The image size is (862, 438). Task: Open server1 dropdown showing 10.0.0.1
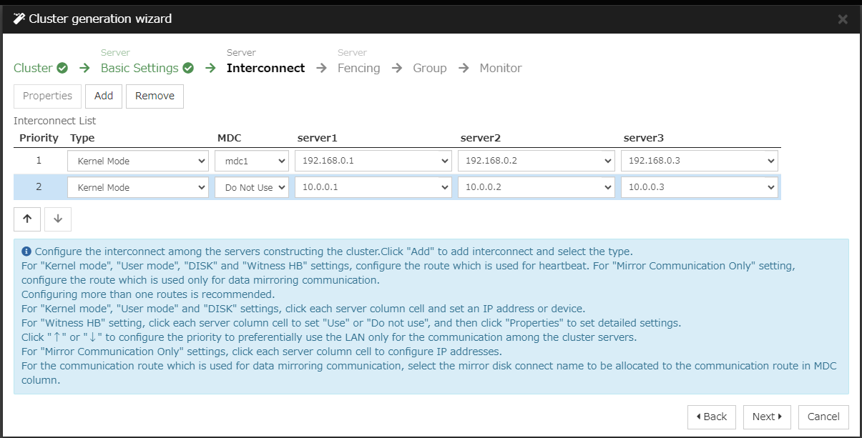point(373,188)
